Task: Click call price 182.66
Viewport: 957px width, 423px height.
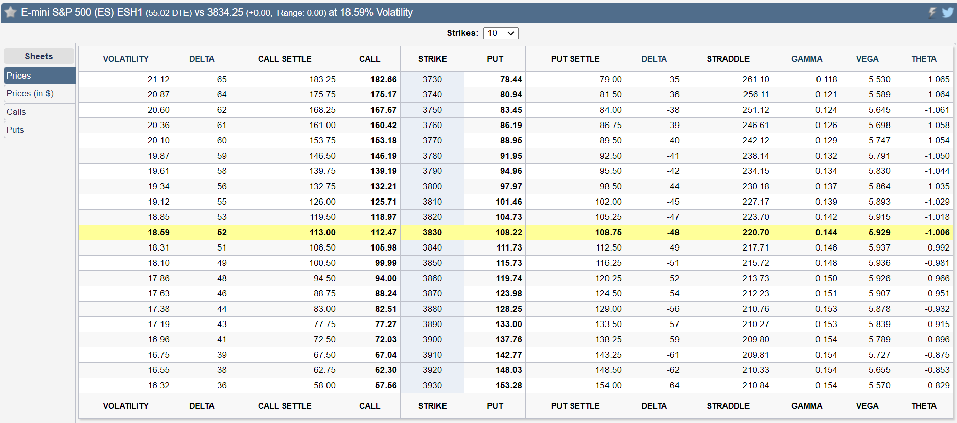Action: pyautogui.click(x=384, y=79)
